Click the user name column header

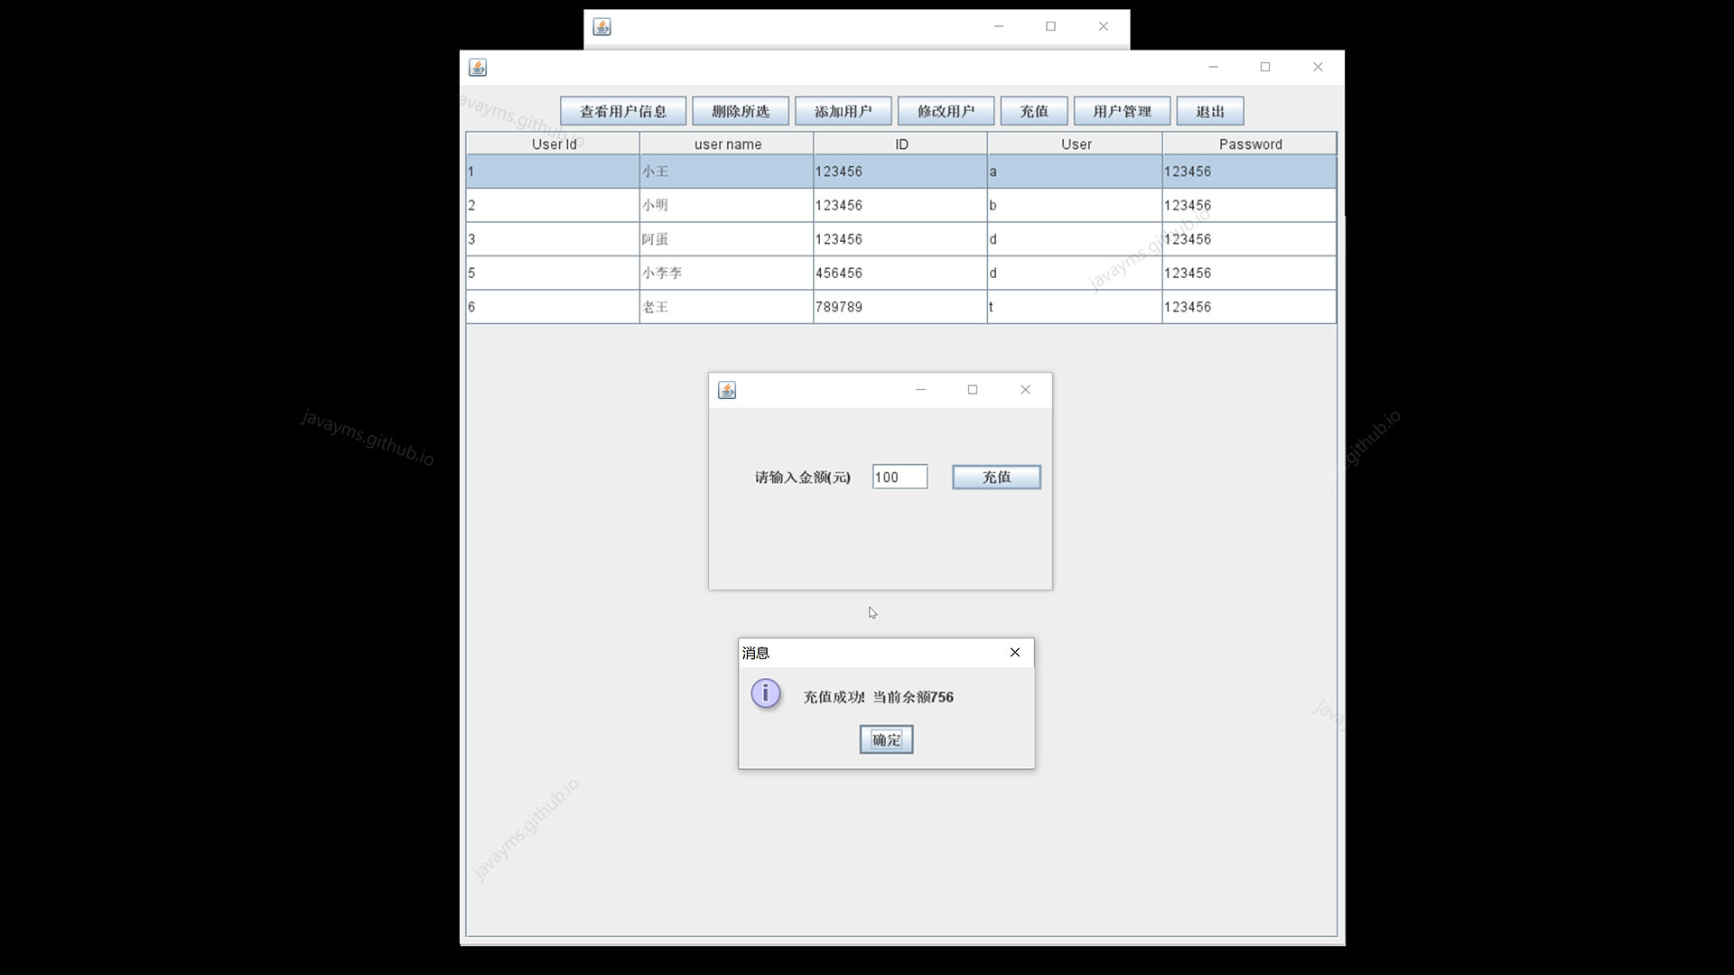point(726,143)
